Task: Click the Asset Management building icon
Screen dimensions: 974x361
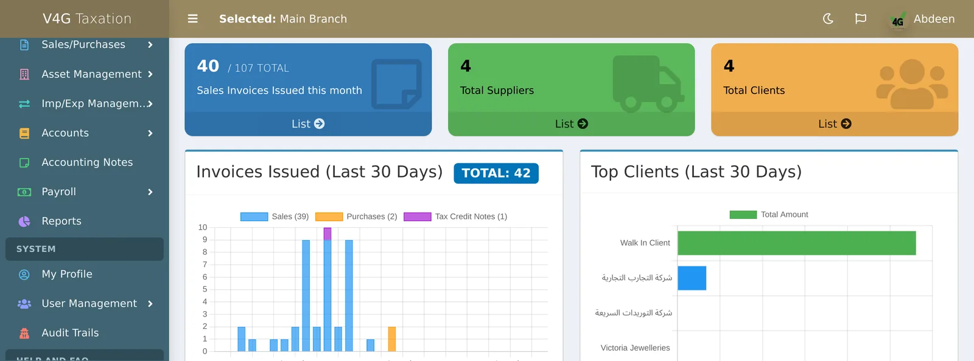Action: [x=24, y=74]
